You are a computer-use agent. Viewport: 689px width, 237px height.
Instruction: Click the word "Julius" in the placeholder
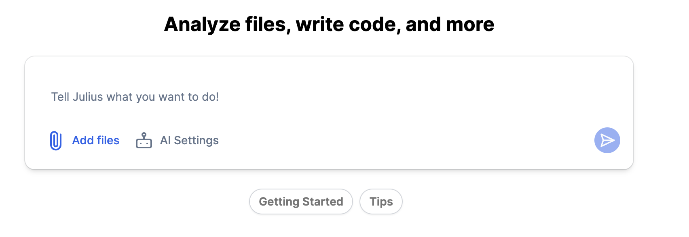(88, 97)
